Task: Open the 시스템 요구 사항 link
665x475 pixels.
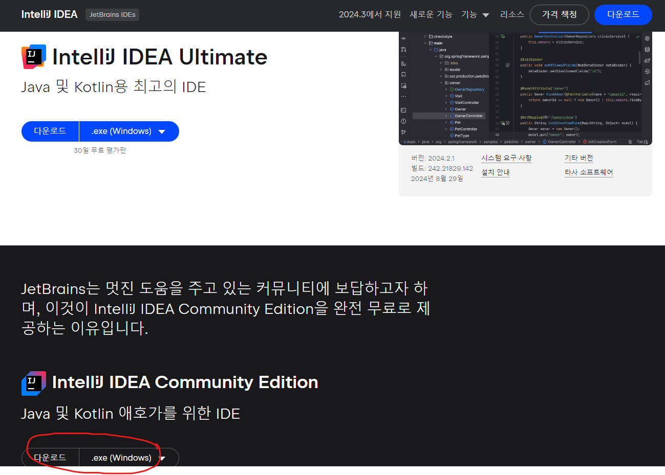Action: coord(506,158)
